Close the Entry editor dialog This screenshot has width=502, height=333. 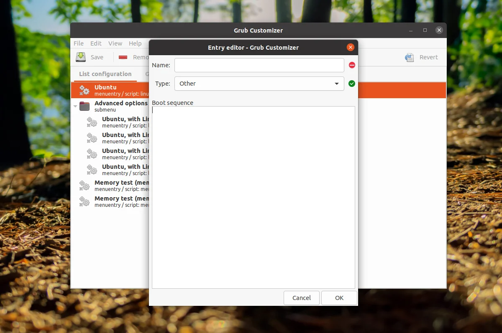[351, 48]
